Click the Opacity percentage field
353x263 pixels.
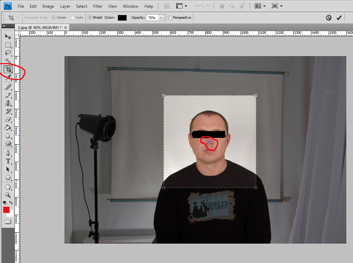pyautogui.click(x=153, y=18)
